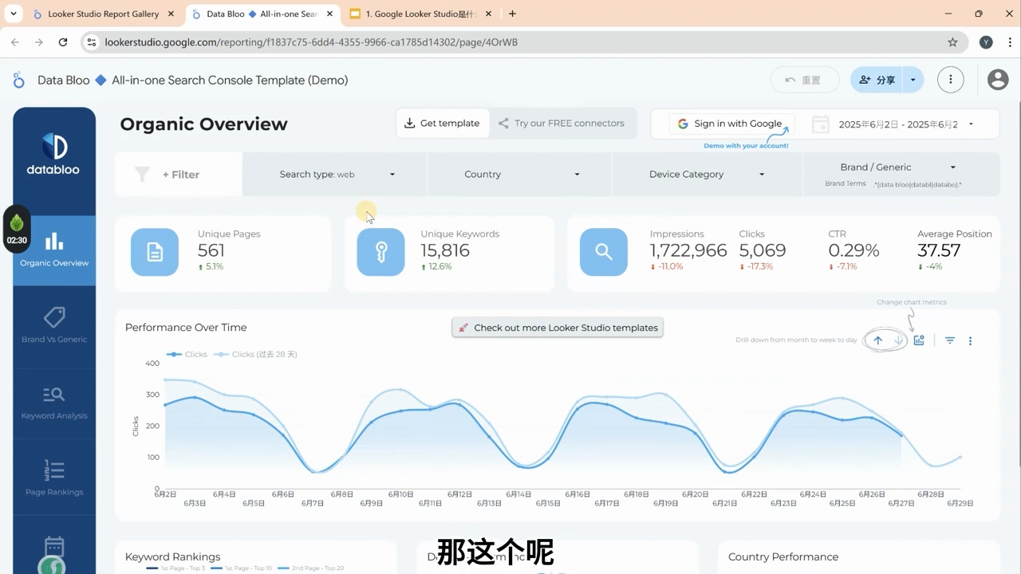The width and height of the screenshot is (1021, 574).
Task: Open the three-dot chart options menu
Action: [970, 340]
